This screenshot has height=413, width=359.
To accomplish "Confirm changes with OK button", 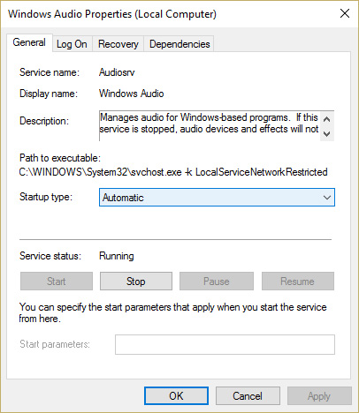I will pos(176,396).
